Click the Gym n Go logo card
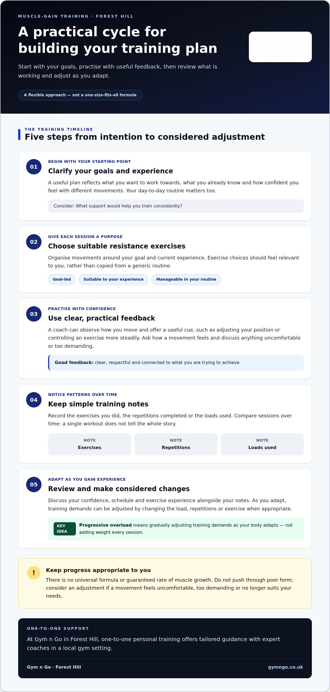The height and width of the screenshot is (692, 330). 280,47
